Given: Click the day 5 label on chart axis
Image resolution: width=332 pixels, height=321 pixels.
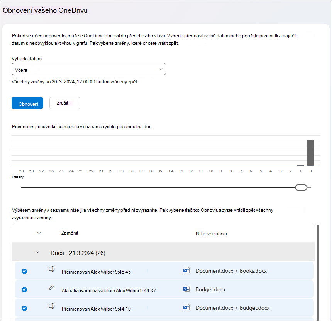Looking at the screenshot, I should 261,171.
